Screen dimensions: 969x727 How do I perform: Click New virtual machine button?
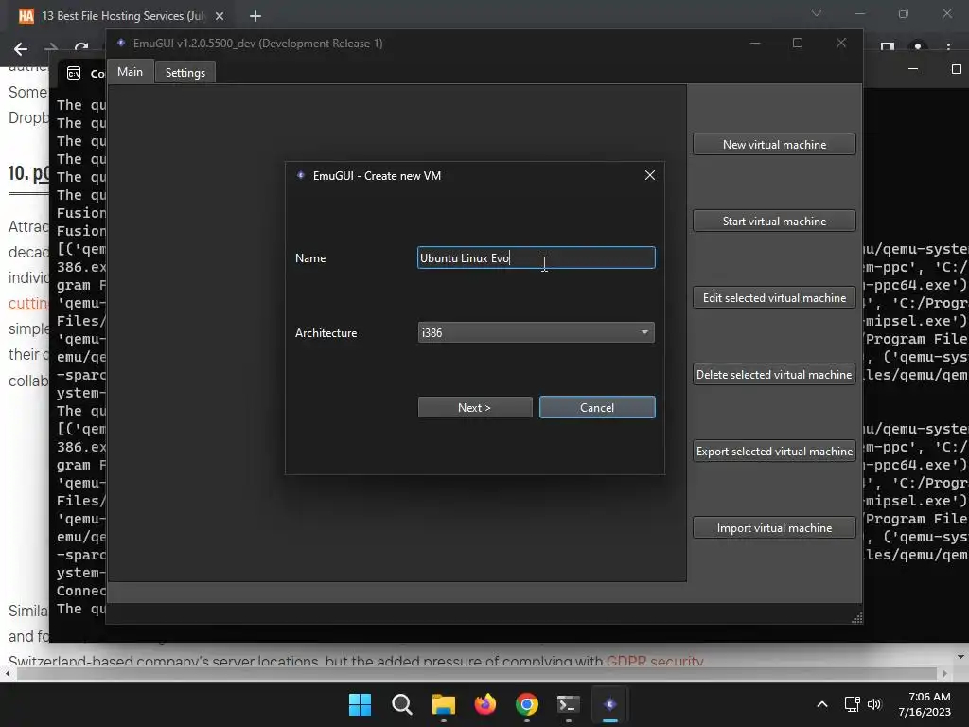774,144
